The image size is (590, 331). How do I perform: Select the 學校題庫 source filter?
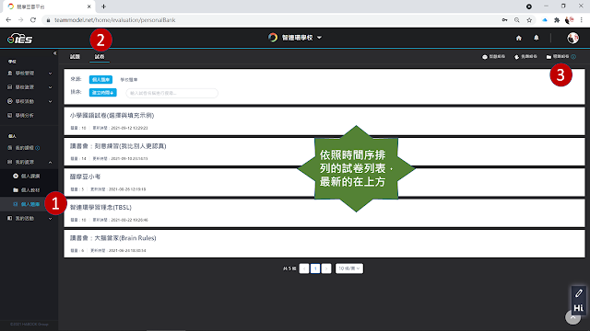coord(129,80)
